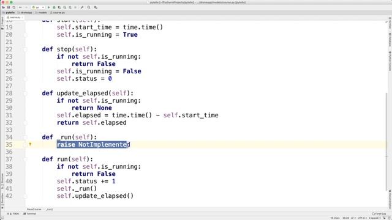
Task: Click the green Run button
Action: 49,7
